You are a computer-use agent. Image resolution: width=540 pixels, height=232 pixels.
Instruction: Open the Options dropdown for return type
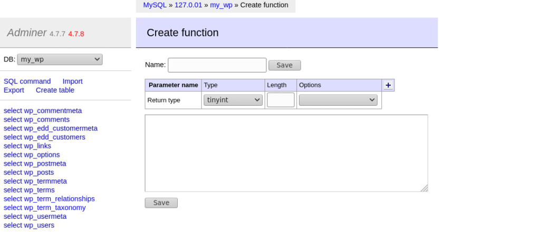click(338, 100)
